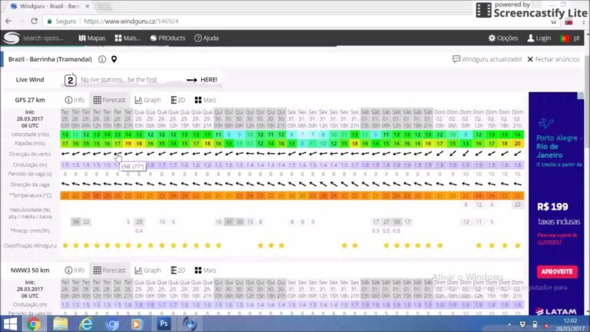The image size is (590, 332).
Task: Click Precip value 0.4
Action: point(139,231)
